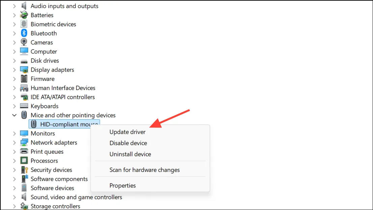Select the Software components label
Image resolution: width=373 pixels, height=210 pixels.
[59, 179]
